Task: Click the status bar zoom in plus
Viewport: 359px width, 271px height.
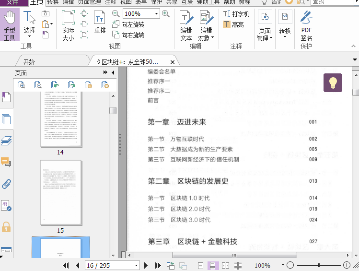Action: point(347,265)
